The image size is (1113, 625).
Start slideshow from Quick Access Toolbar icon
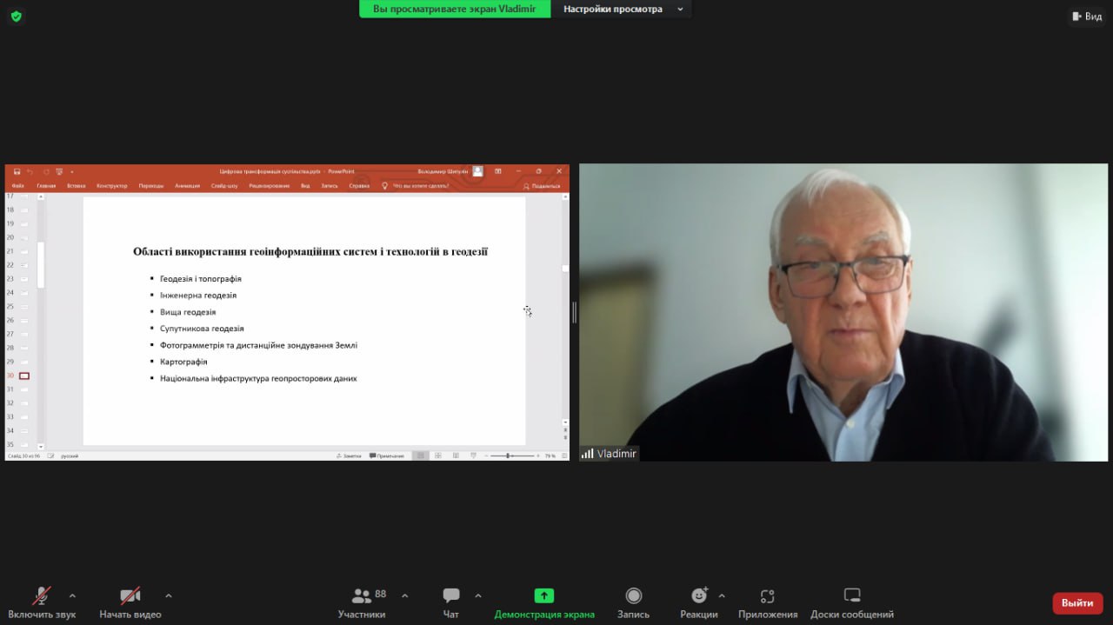[x=59, y=171]
